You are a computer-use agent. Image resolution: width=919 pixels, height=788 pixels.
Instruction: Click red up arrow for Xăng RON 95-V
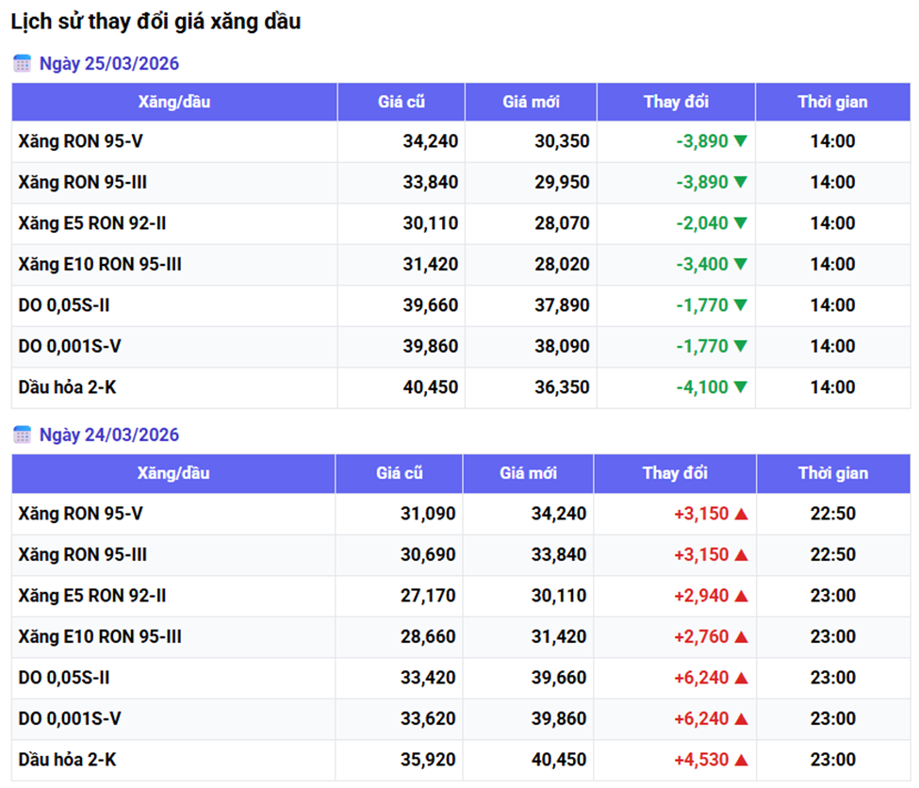741,514
